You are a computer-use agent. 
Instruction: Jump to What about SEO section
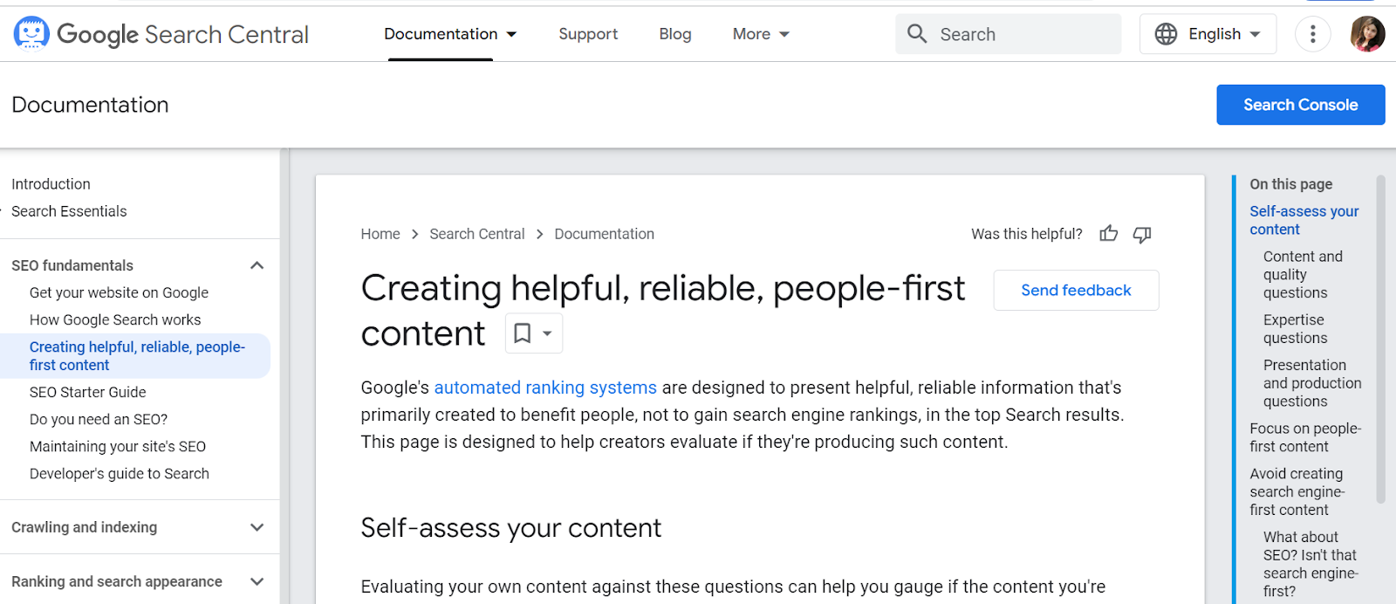point(1310,564)
